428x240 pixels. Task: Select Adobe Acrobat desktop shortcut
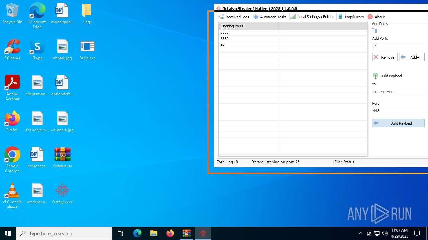pyautogui.click(x=12, y=88)
